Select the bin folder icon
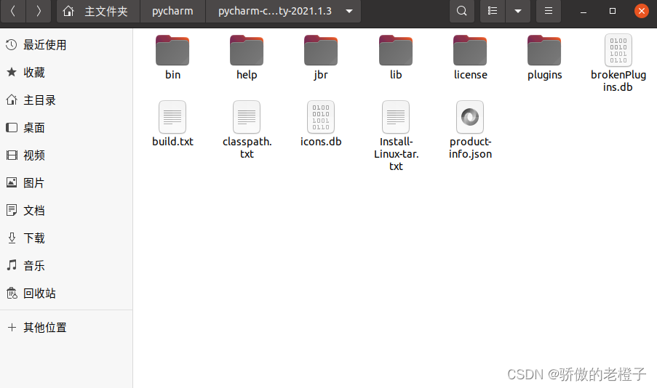 [172, 50]
